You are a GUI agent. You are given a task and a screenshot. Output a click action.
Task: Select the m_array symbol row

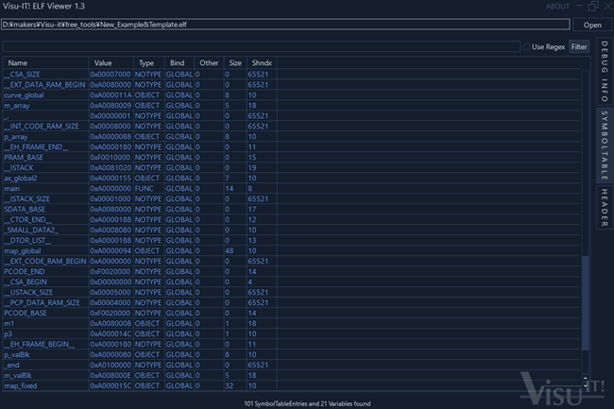[x=291, y=105]
